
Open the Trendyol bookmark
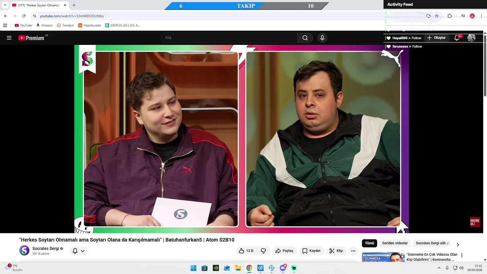click(x=65, y=25)
